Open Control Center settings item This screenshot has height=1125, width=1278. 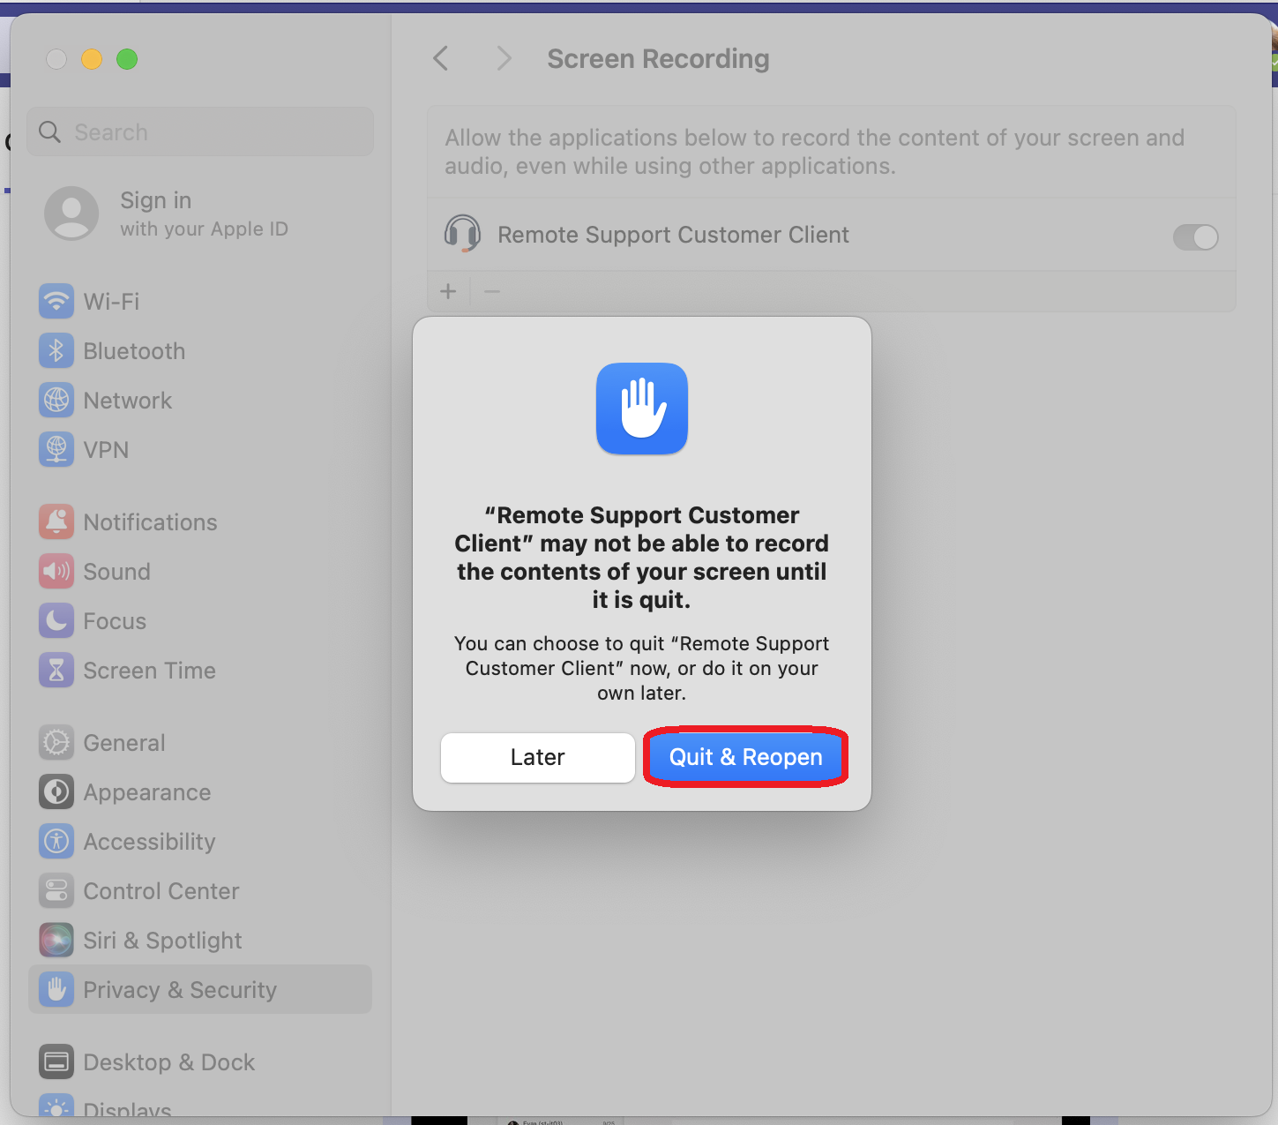(200, 890)
